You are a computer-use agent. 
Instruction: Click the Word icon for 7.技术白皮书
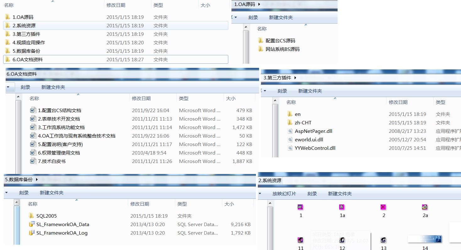(33, 161)
